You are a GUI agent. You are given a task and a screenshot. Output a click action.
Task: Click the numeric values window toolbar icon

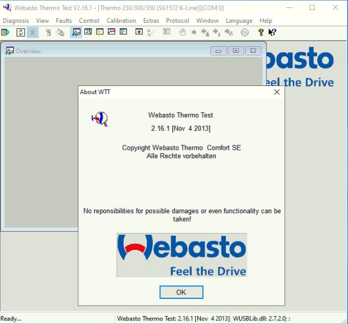coord(88,32)
